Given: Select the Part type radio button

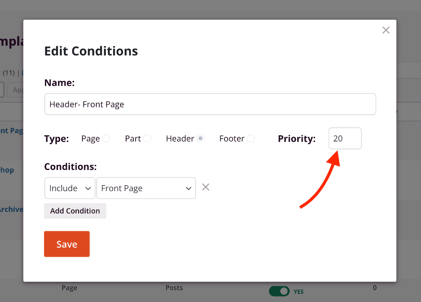Looking at the screenshot, I should pyautogui.click(x=147, y=138).
